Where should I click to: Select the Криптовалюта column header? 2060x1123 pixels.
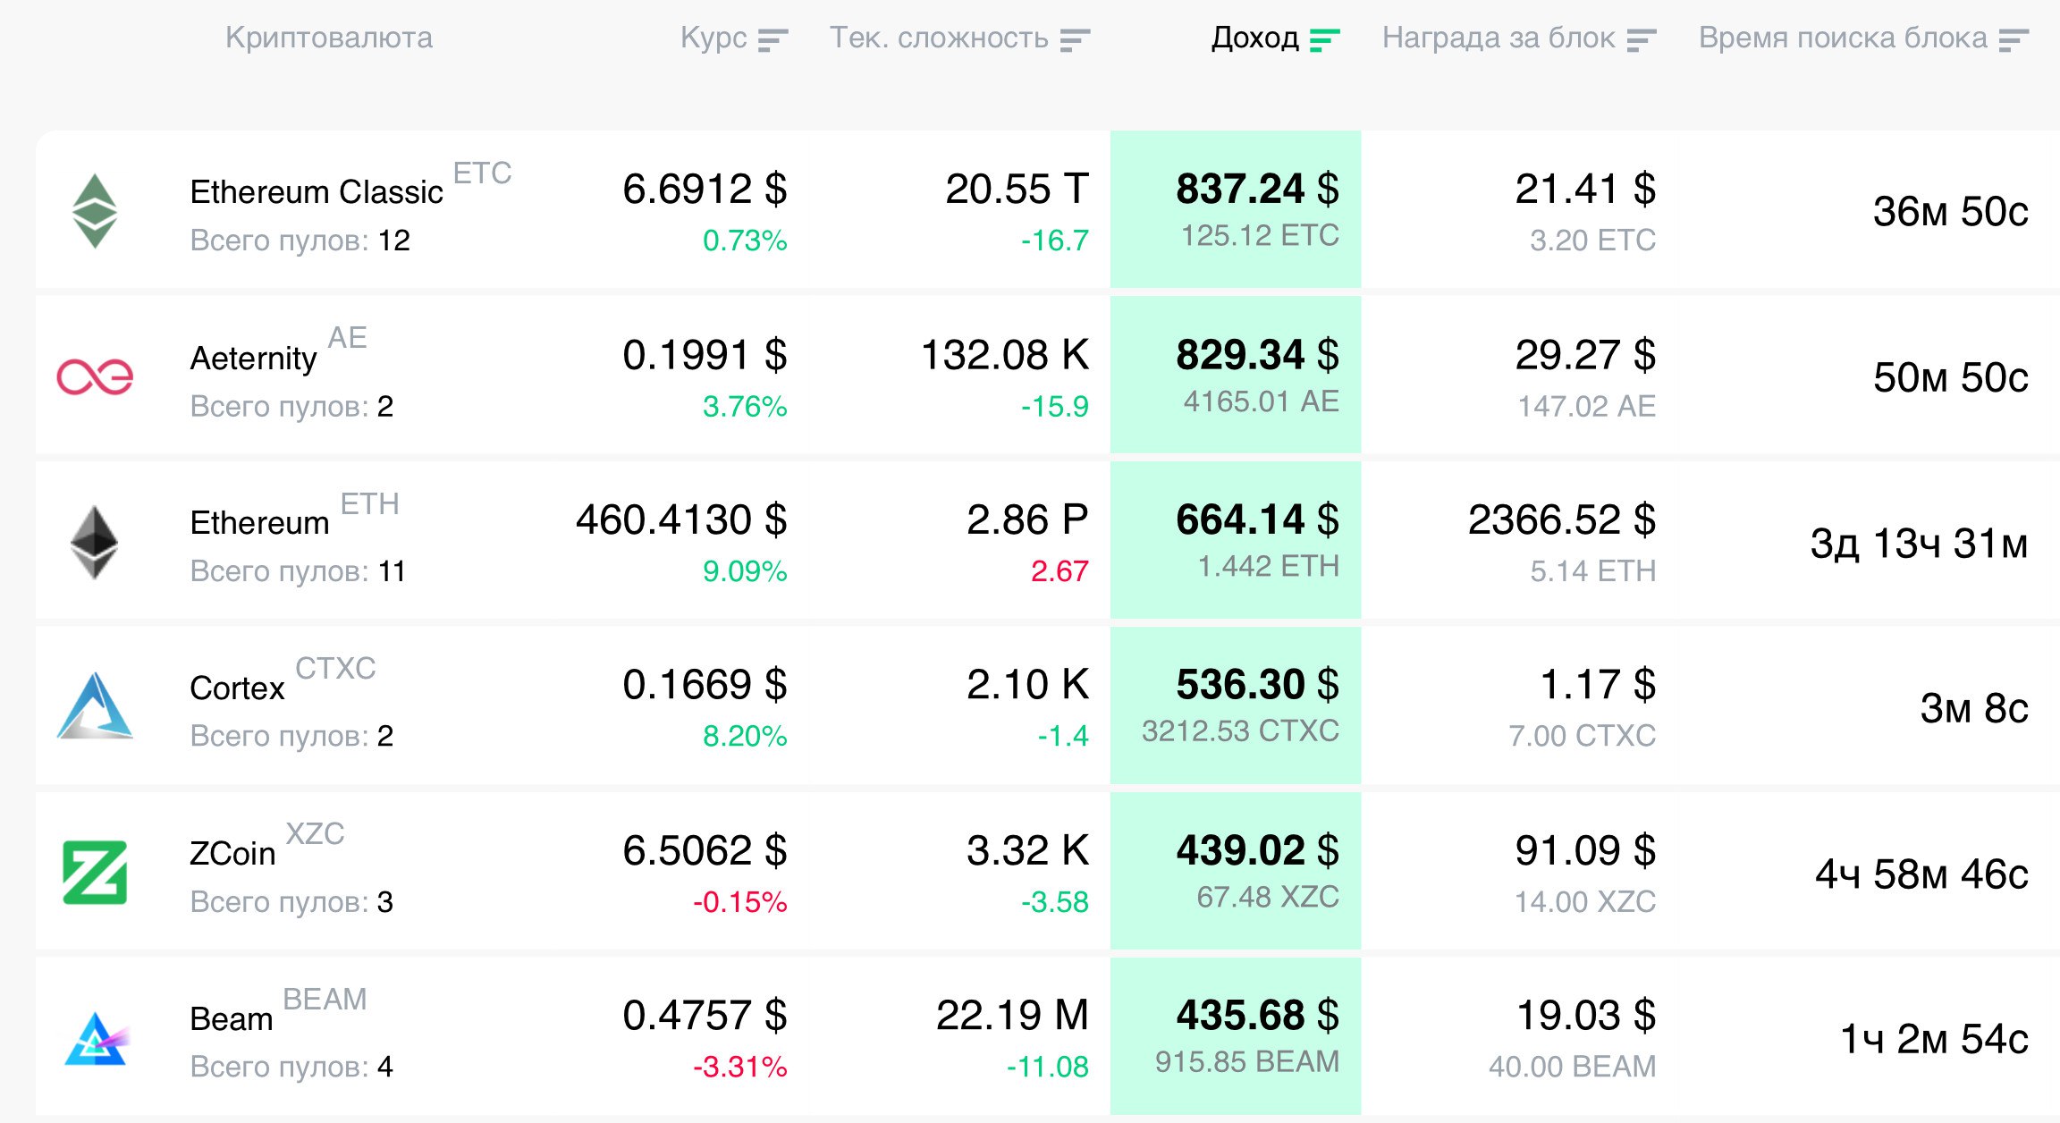tap(329, 38)
